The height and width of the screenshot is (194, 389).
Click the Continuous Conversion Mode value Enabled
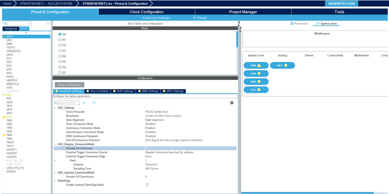click(x=150, y=128)
